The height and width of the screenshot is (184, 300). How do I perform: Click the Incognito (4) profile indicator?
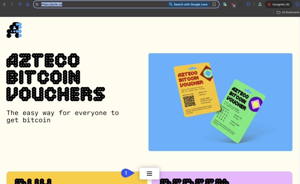pos(278,4)
